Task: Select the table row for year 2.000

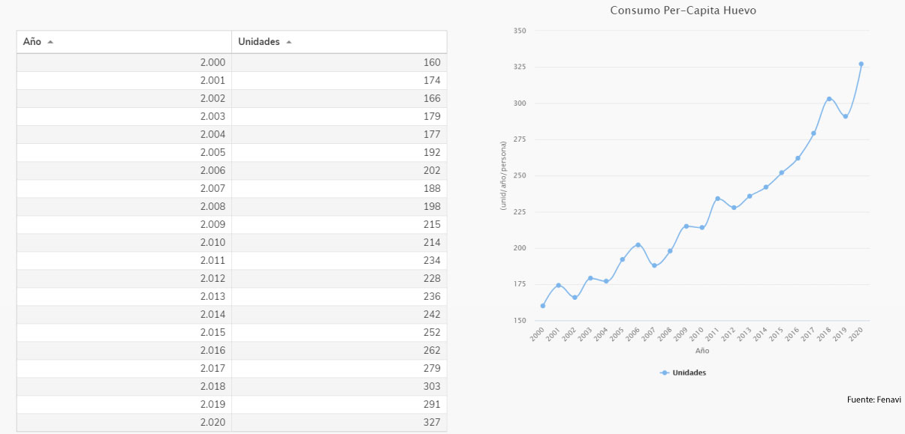Action: click(231, 62)
